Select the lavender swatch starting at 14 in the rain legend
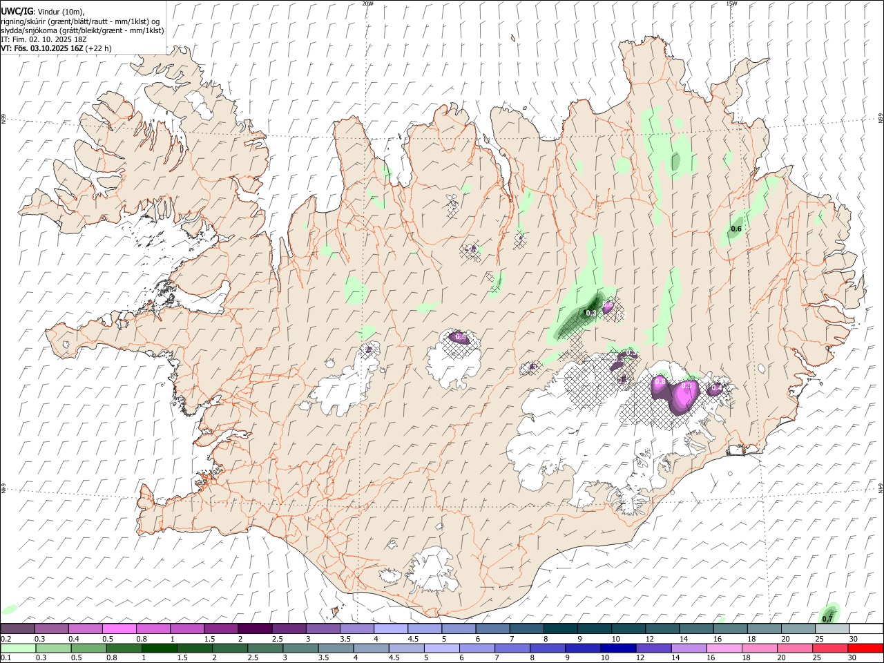The image size is (884, 663). [x=689, y=648]
